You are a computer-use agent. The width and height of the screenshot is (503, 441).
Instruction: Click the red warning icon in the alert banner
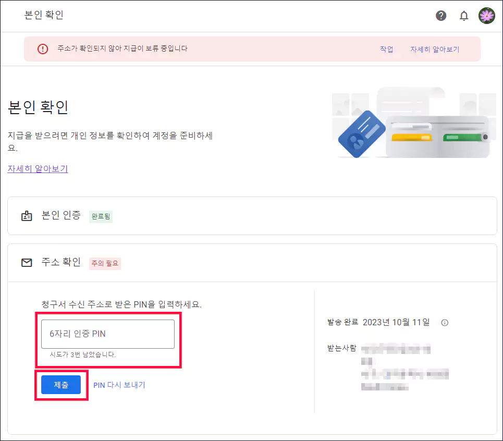pyautogui.click(x=43, y=49)
